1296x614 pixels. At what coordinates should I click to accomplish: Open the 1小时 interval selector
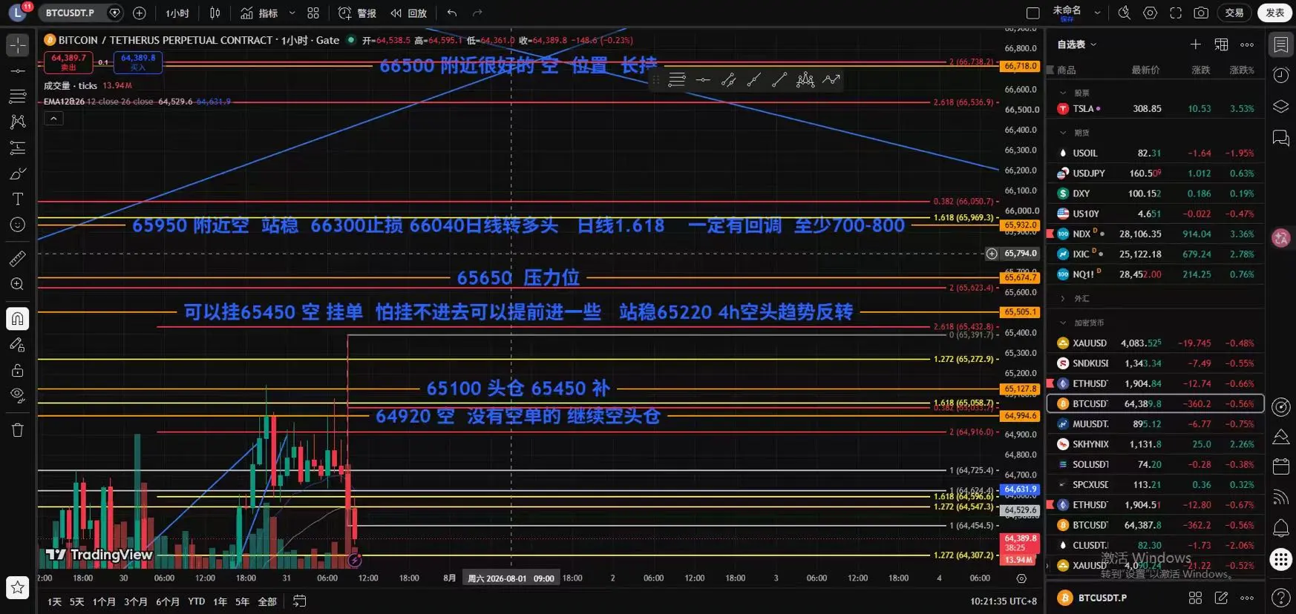tap(177, 13)
